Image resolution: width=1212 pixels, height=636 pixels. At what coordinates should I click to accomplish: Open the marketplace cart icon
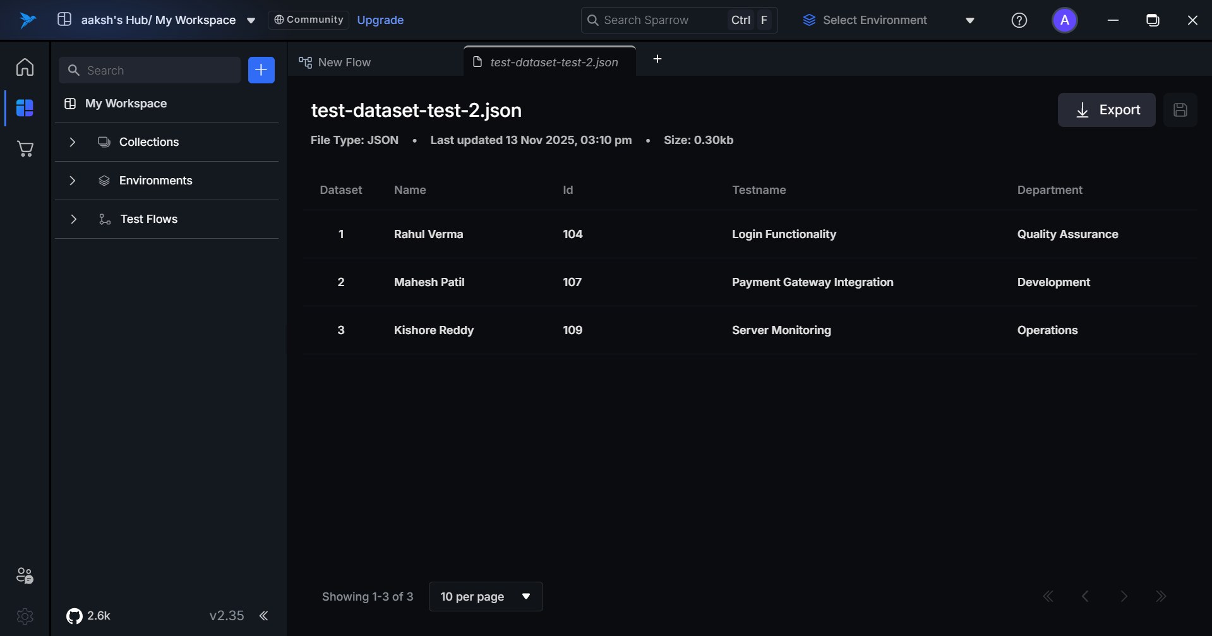pyautogui.click(x=25, y=149)
